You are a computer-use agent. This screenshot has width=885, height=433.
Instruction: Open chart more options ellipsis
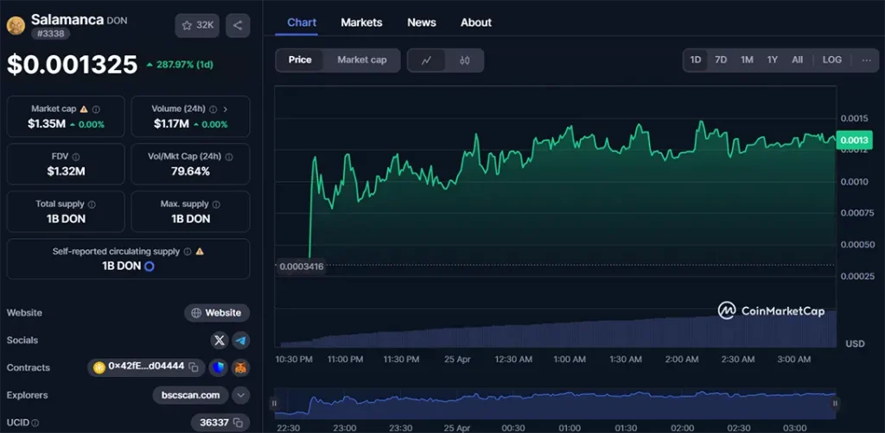[x=866, y=60]
